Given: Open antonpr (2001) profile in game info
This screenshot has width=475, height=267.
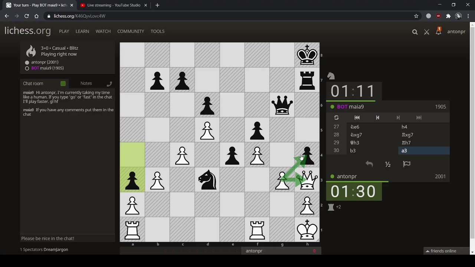Looking at the screenshot, I should (x=45, y=62).
